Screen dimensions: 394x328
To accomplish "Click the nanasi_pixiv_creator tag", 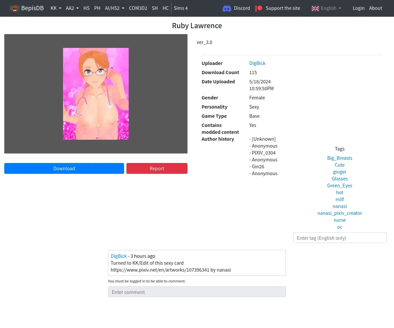I will (x=339, y=213).
